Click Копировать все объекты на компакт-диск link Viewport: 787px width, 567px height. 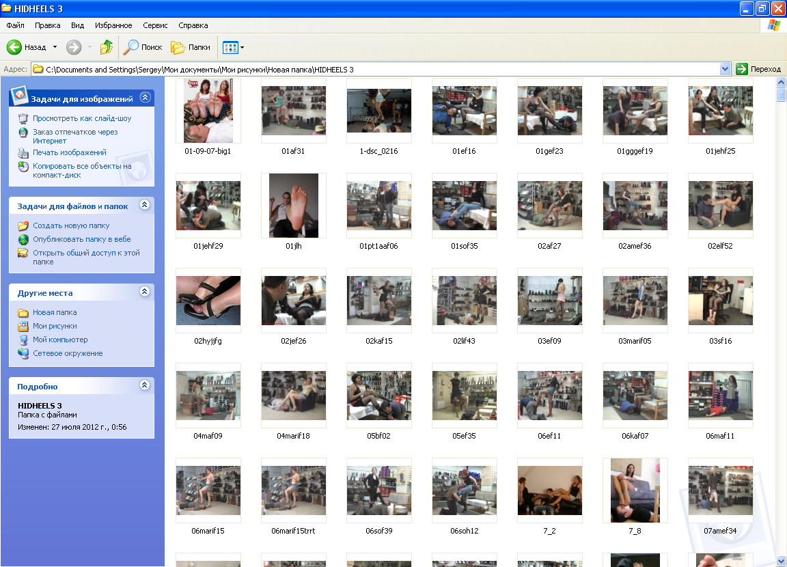(82, 171)
